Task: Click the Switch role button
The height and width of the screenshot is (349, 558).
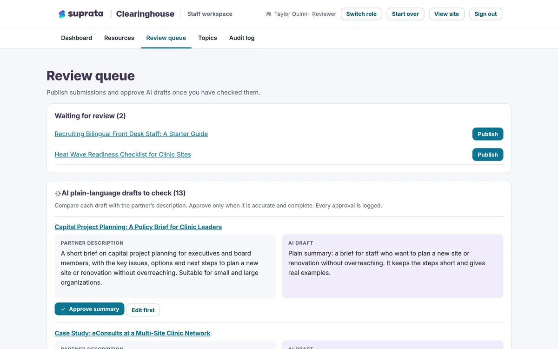Action: point(361,14)
